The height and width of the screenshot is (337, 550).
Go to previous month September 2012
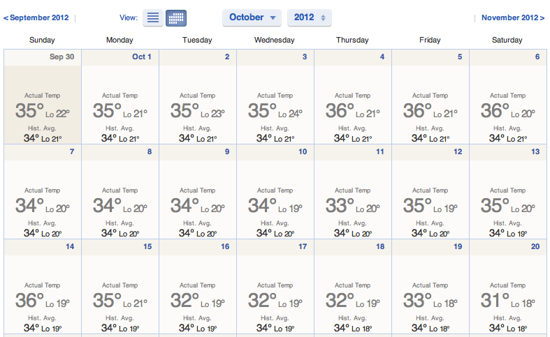(x=36, y=17)
